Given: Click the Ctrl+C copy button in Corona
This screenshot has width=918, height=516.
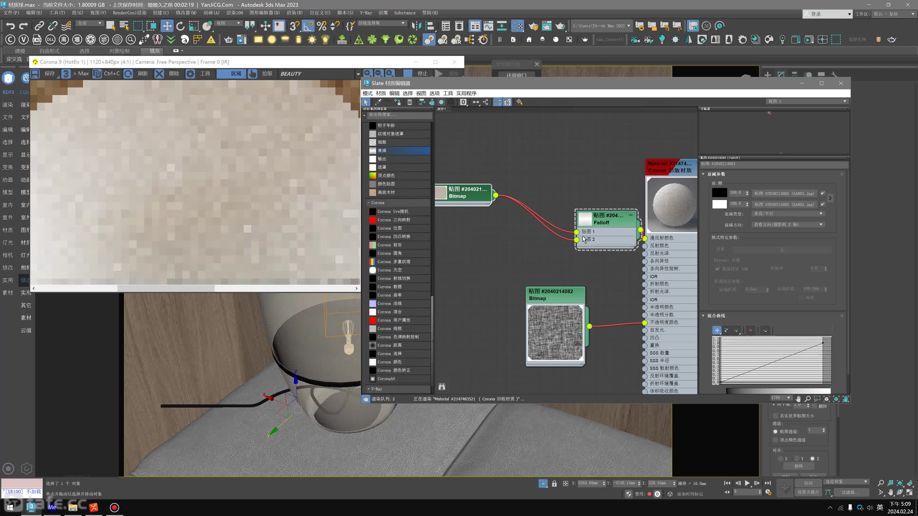Looking at the screenshot, I should pyautogui.click(x=106, y=73).
